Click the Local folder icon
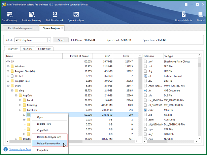 coord(24,100)
